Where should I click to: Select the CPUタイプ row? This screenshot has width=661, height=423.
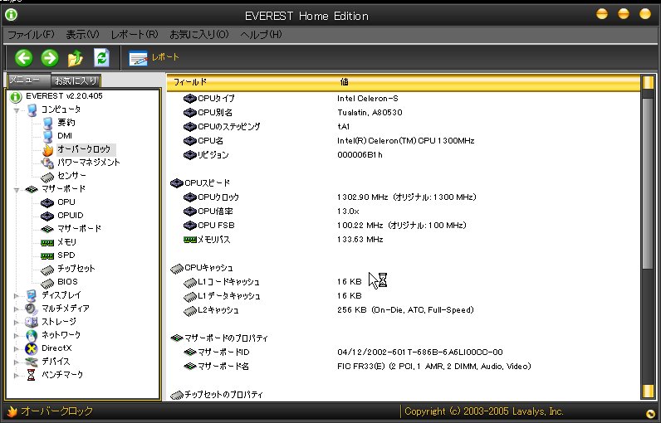404,99
